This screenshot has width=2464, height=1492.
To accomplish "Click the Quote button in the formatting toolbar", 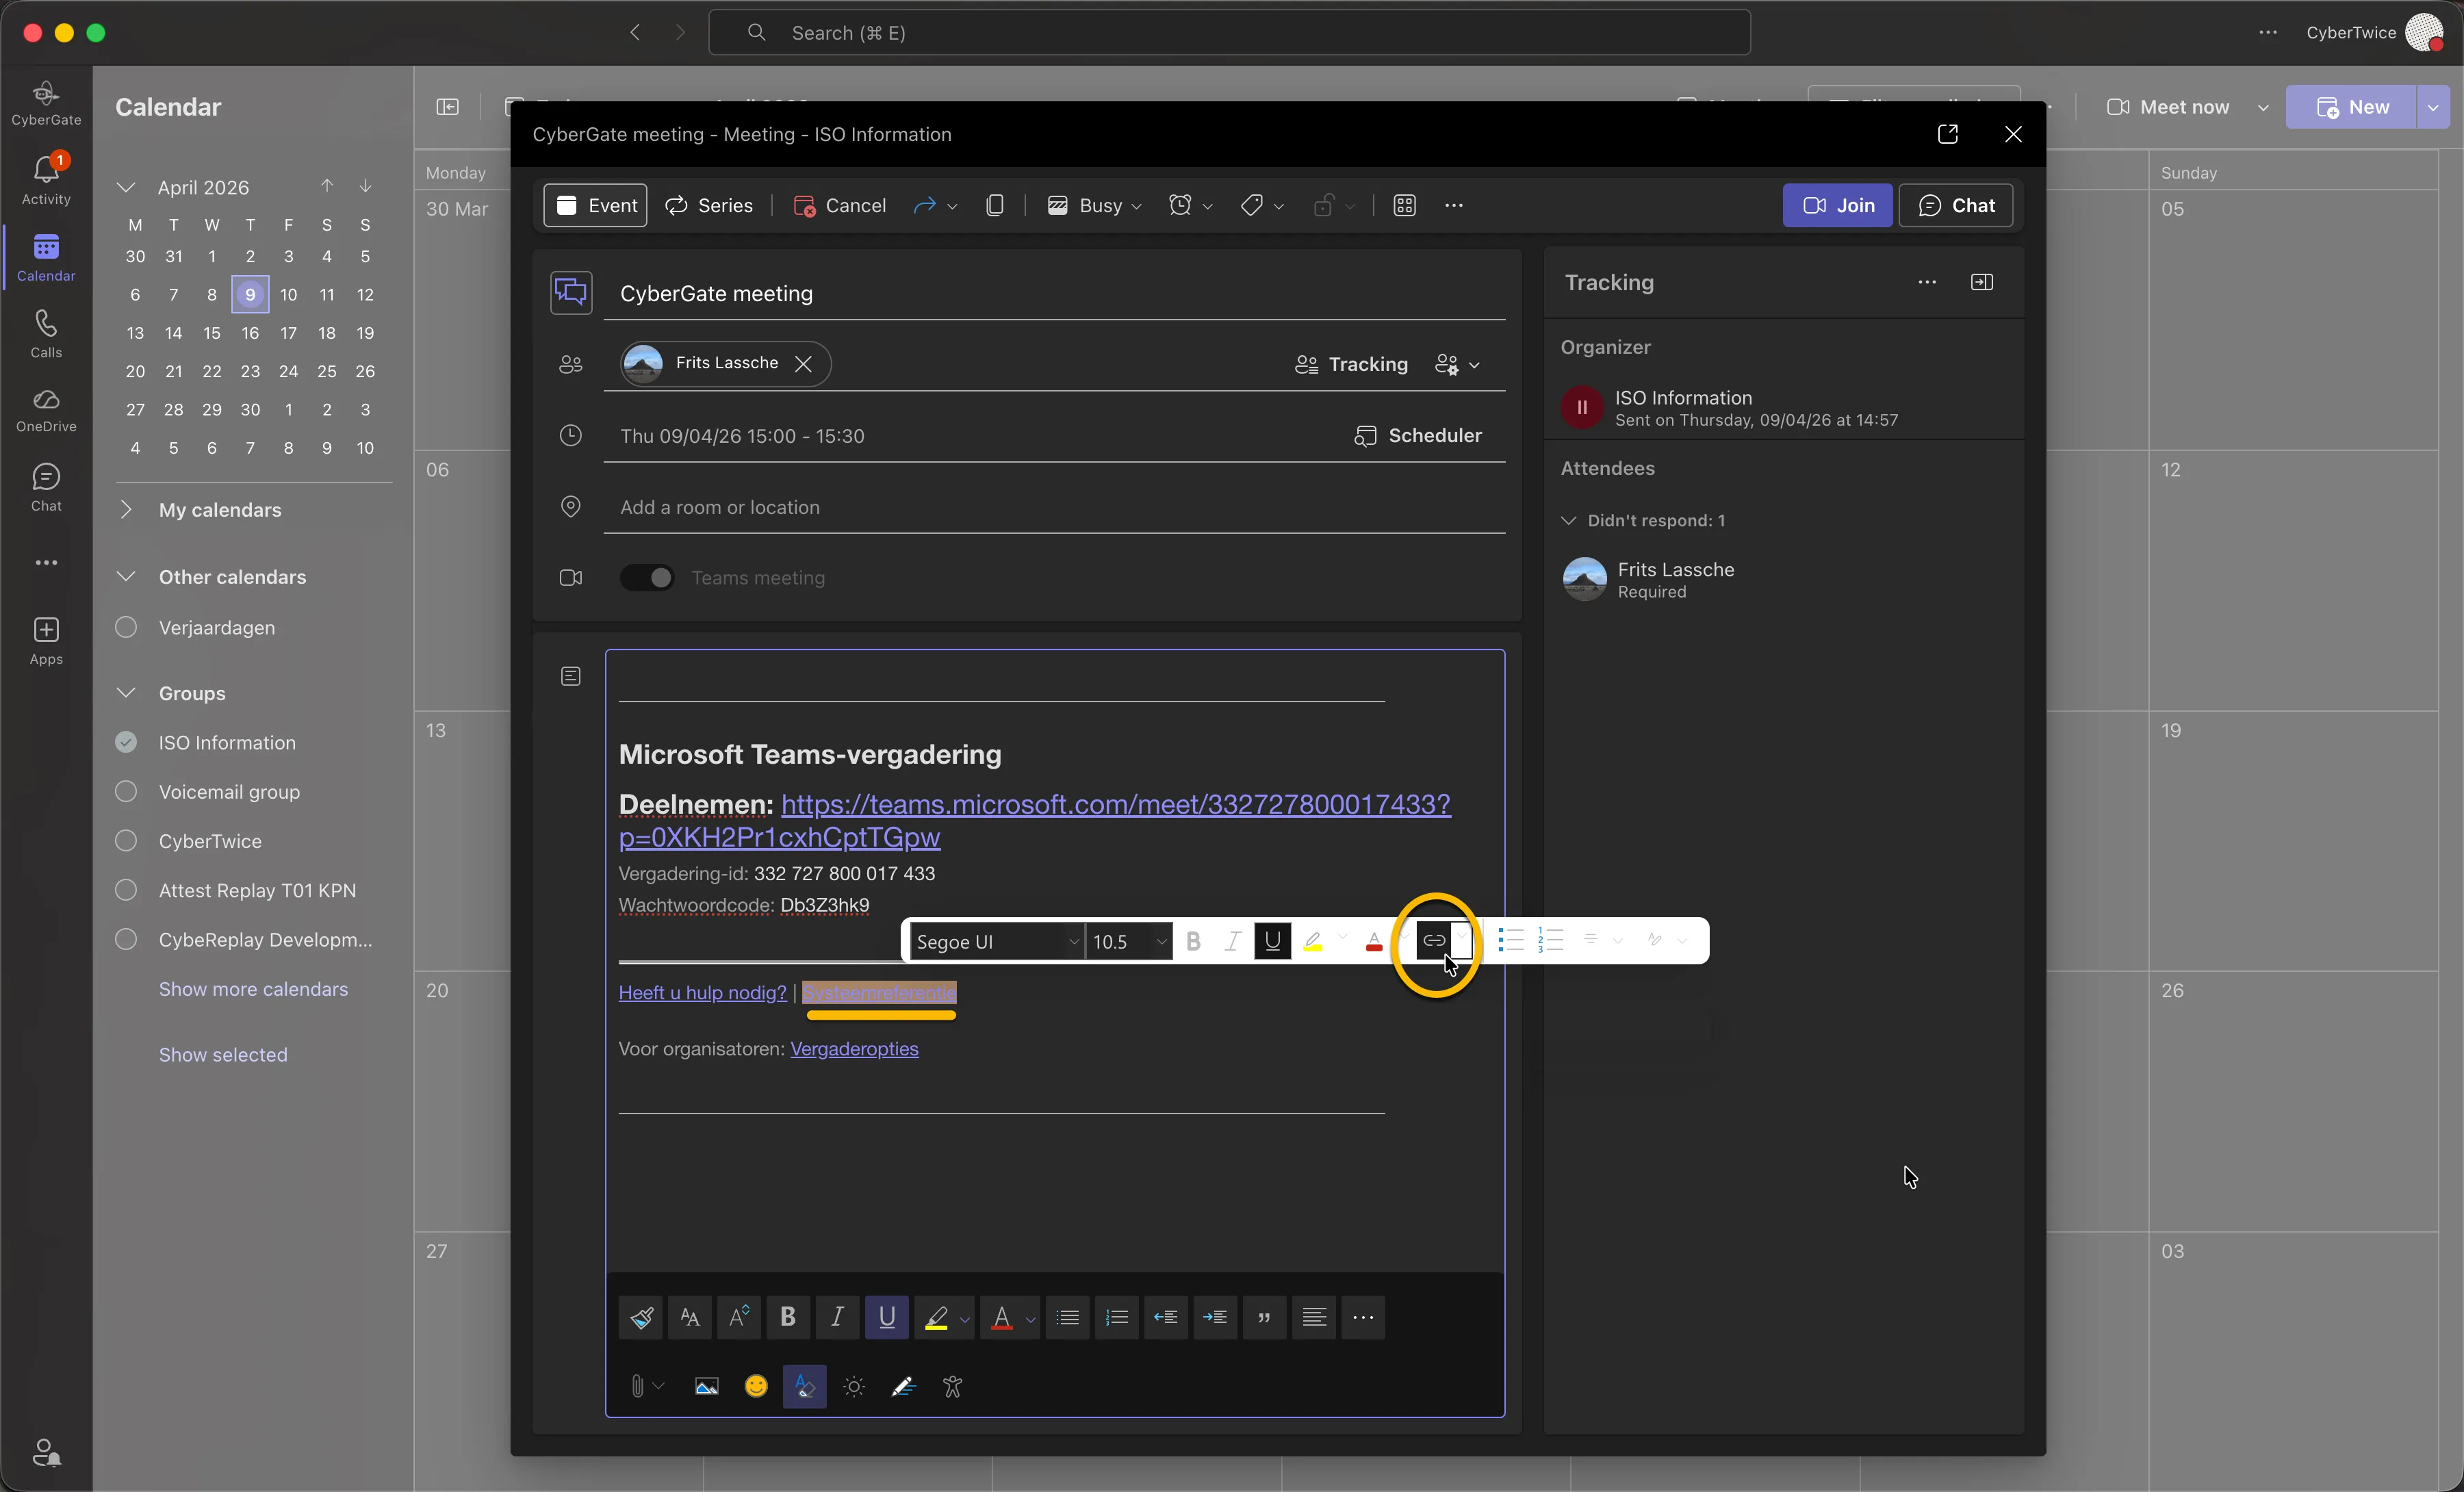I will click(x=1264, y=1317).
